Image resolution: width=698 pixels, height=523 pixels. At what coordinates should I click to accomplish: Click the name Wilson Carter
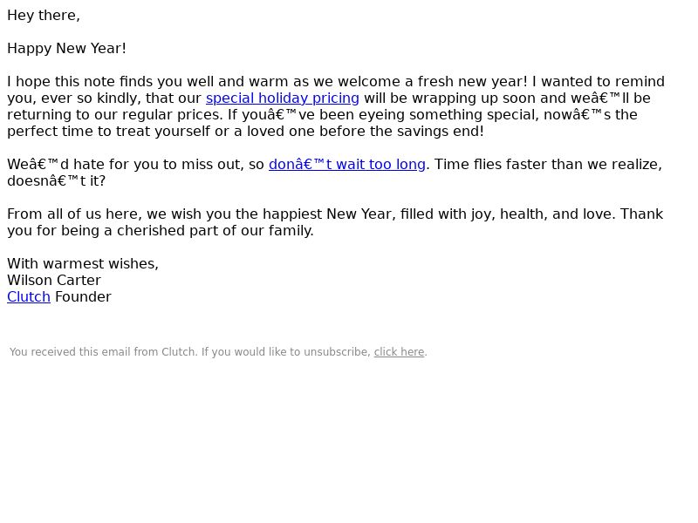coord(54,281)
